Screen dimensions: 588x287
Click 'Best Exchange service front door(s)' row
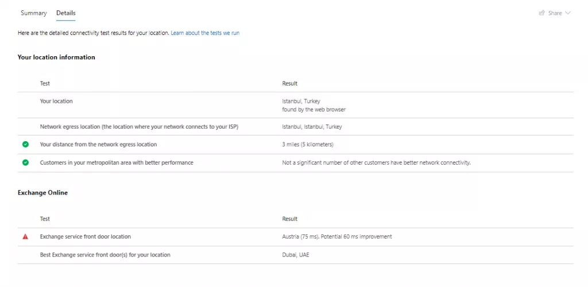[105, 255]
